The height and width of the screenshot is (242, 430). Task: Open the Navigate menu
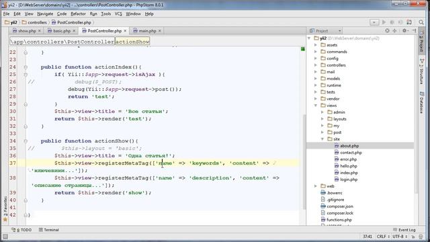45,13
